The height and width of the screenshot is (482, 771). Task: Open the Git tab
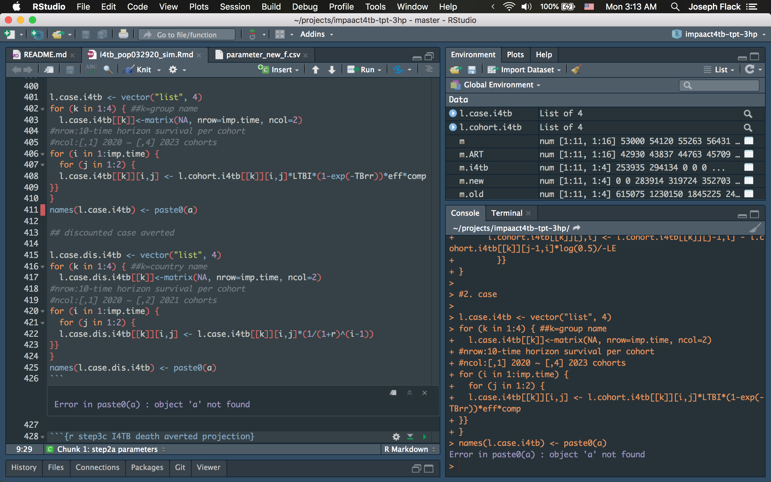(x=180, y=467)
